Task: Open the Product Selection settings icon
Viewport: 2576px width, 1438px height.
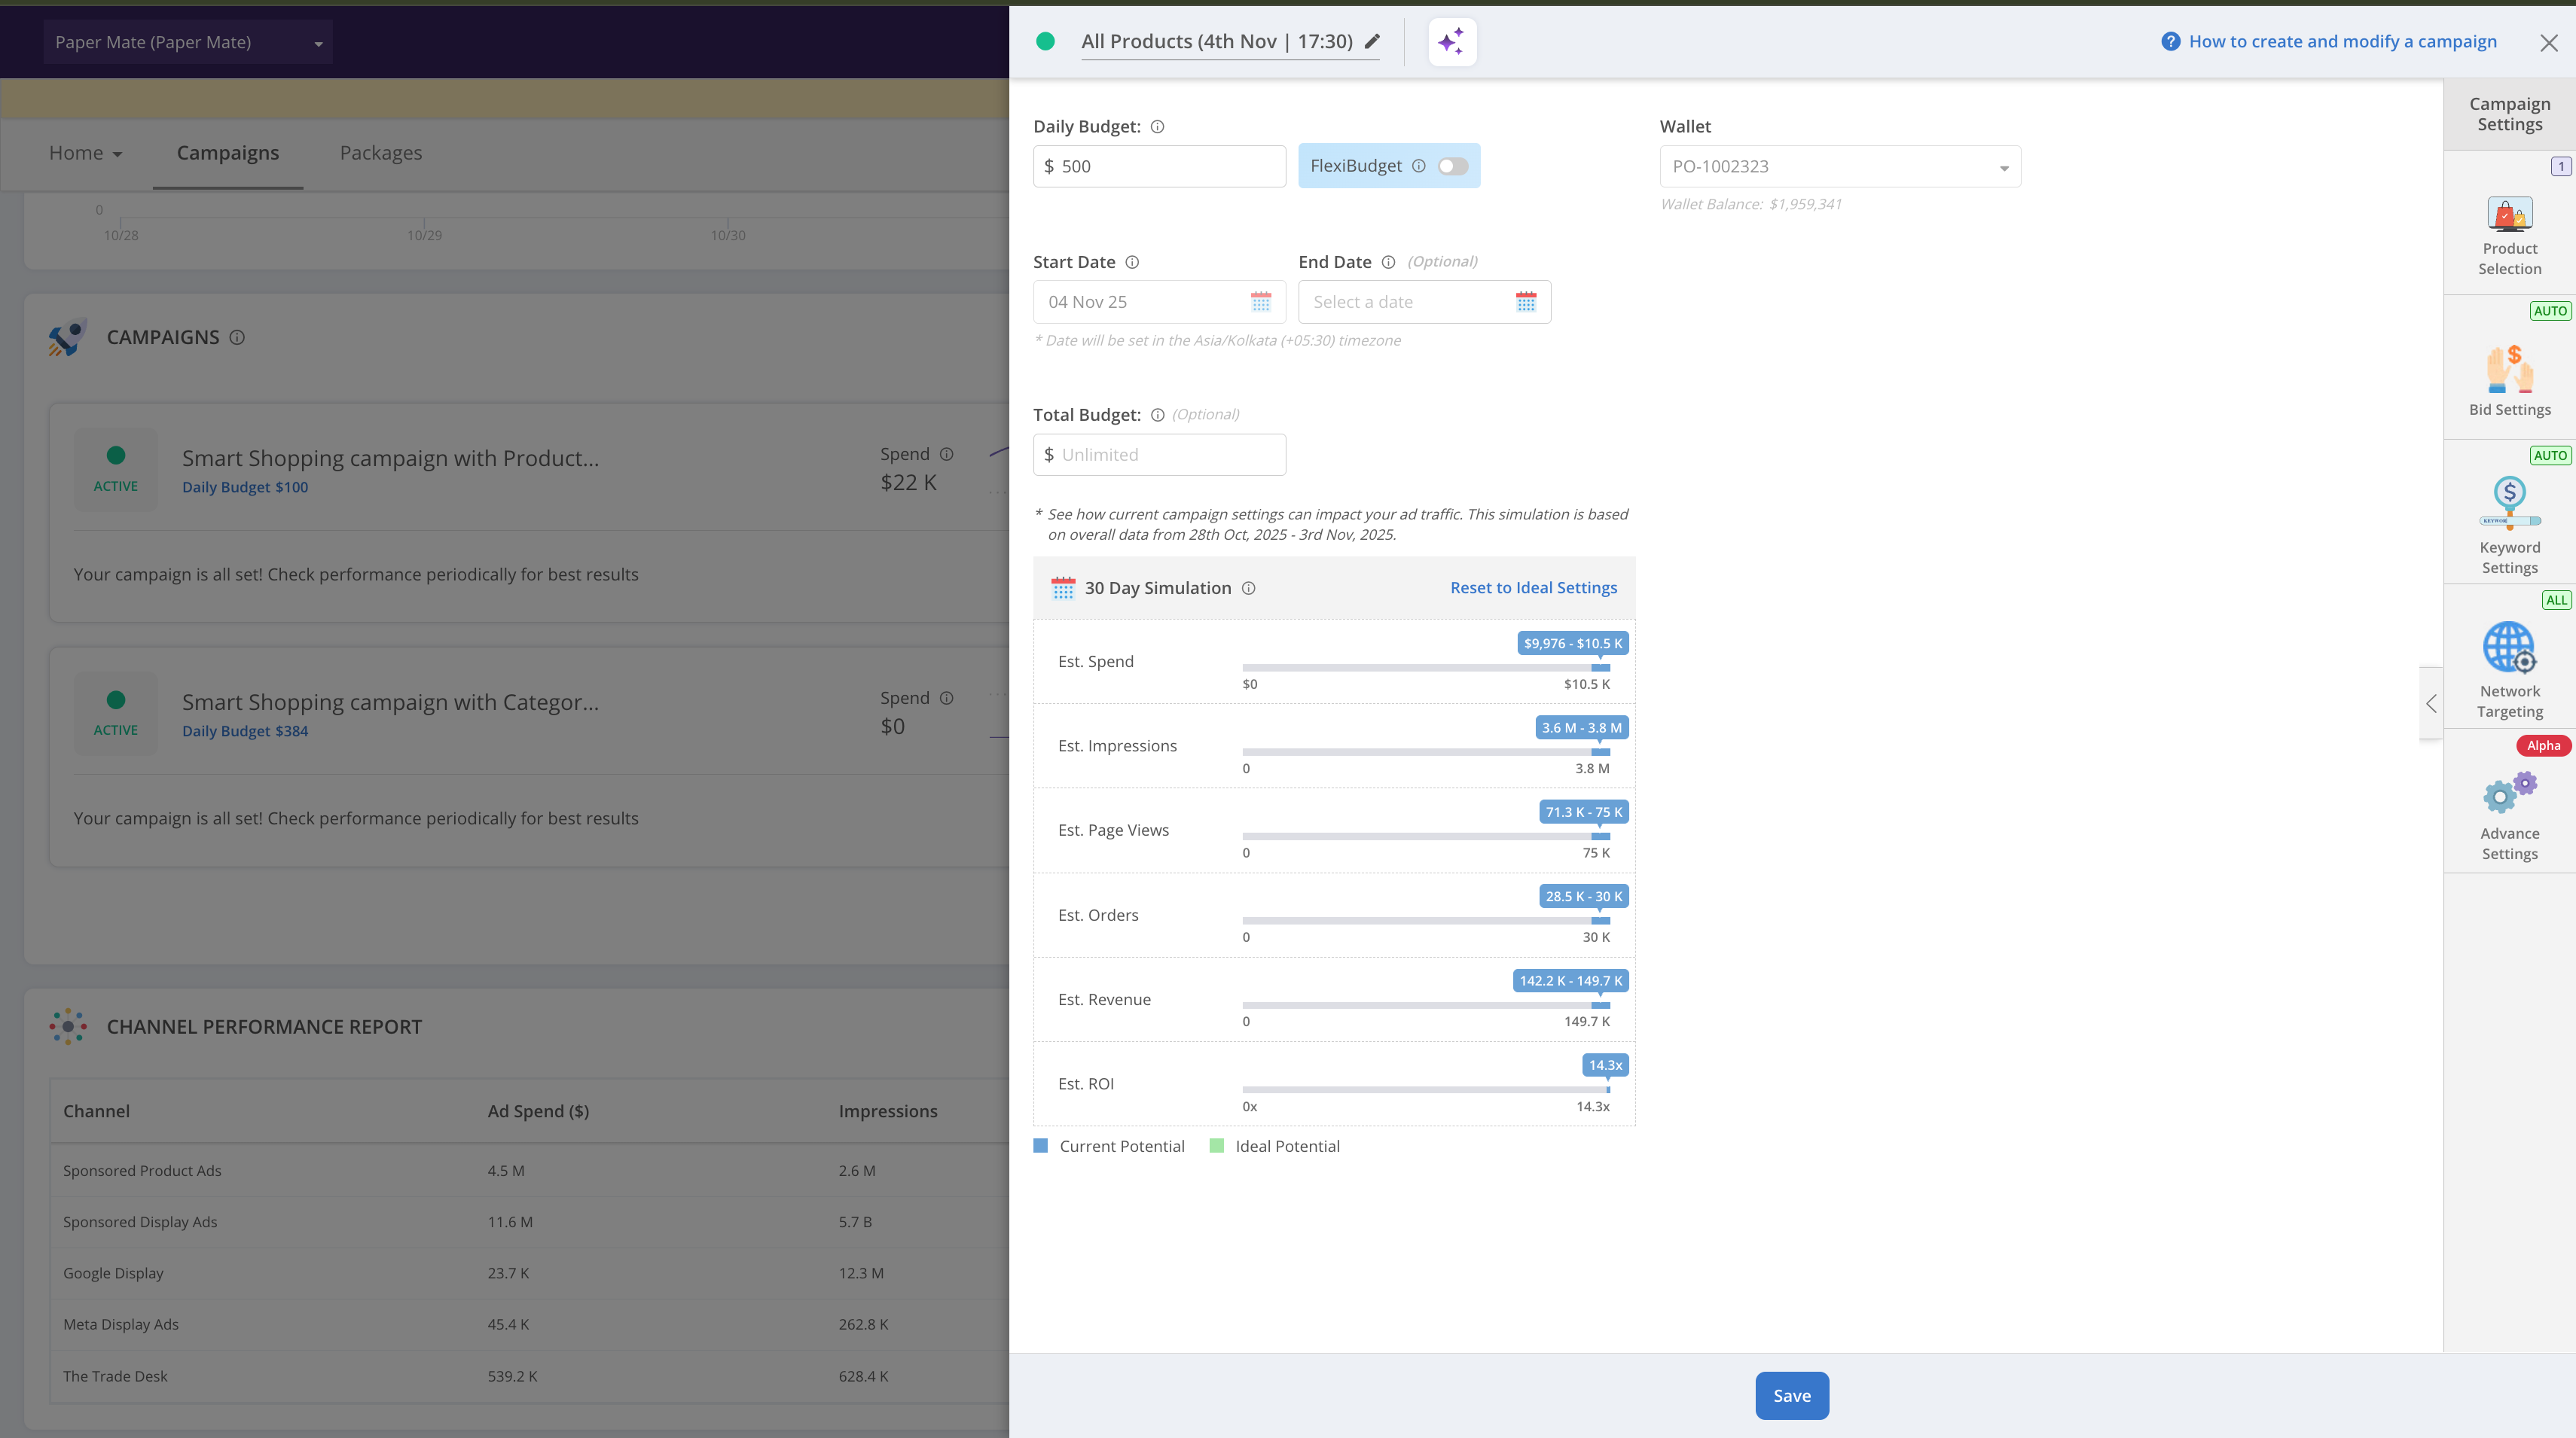Action: point(2508,215)
